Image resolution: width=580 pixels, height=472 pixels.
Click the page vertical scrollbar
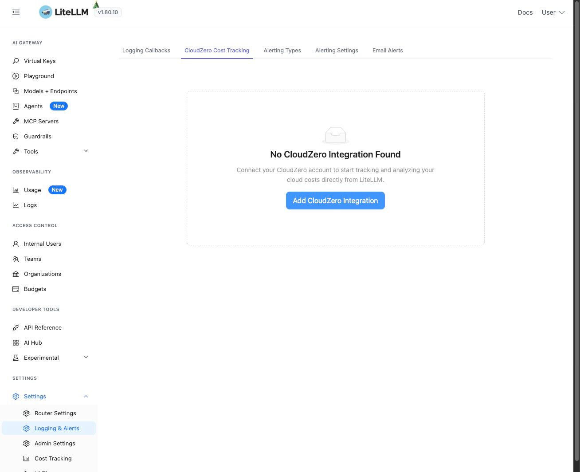tap(576, 231)
